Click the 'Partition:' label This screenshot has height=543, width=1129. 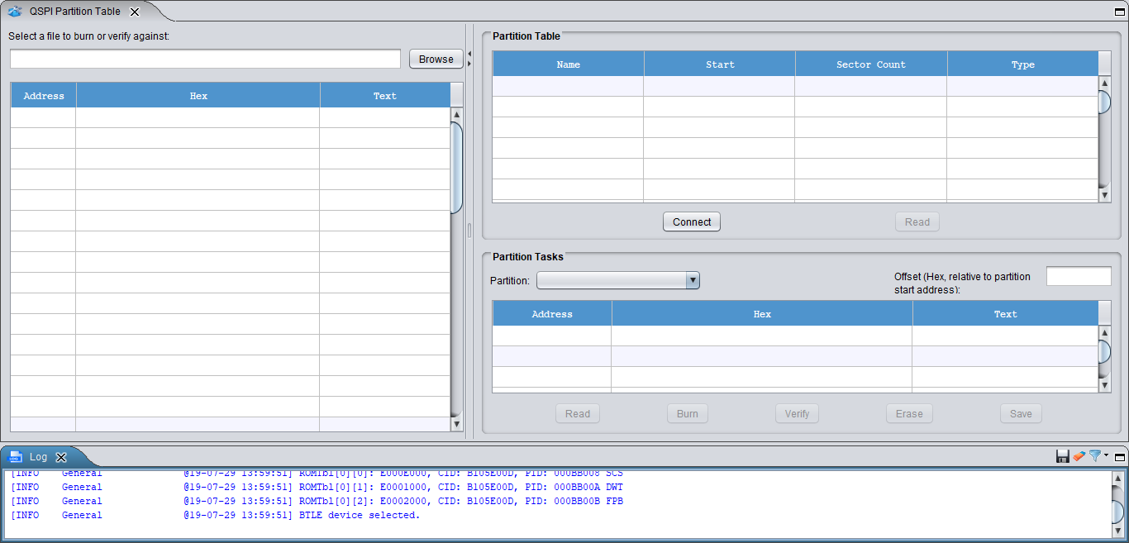click(x=510, y=281)
